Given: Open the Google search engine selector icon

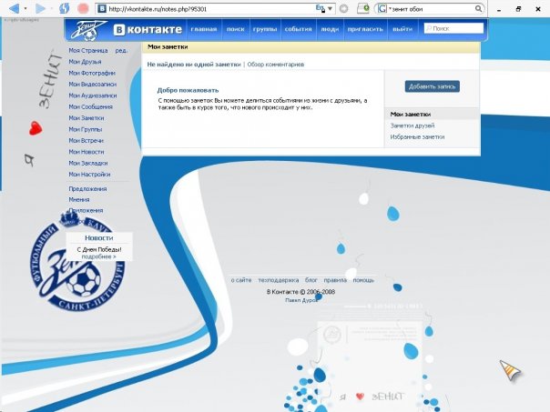Looking at the screenshot, I should point(382,9).
